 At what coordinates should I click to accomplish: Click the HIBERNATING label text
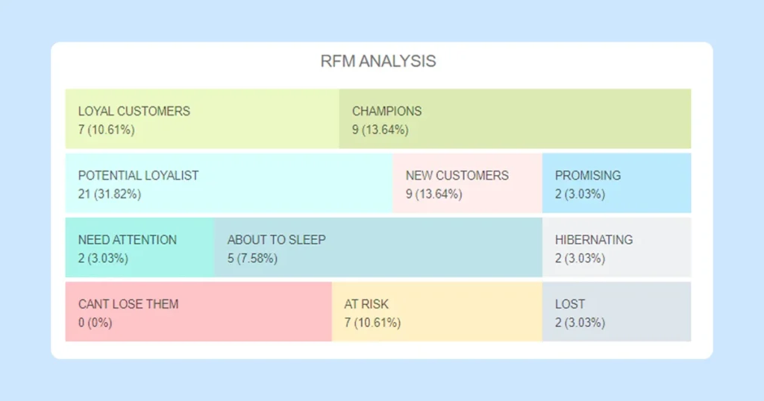coord(594,240)
